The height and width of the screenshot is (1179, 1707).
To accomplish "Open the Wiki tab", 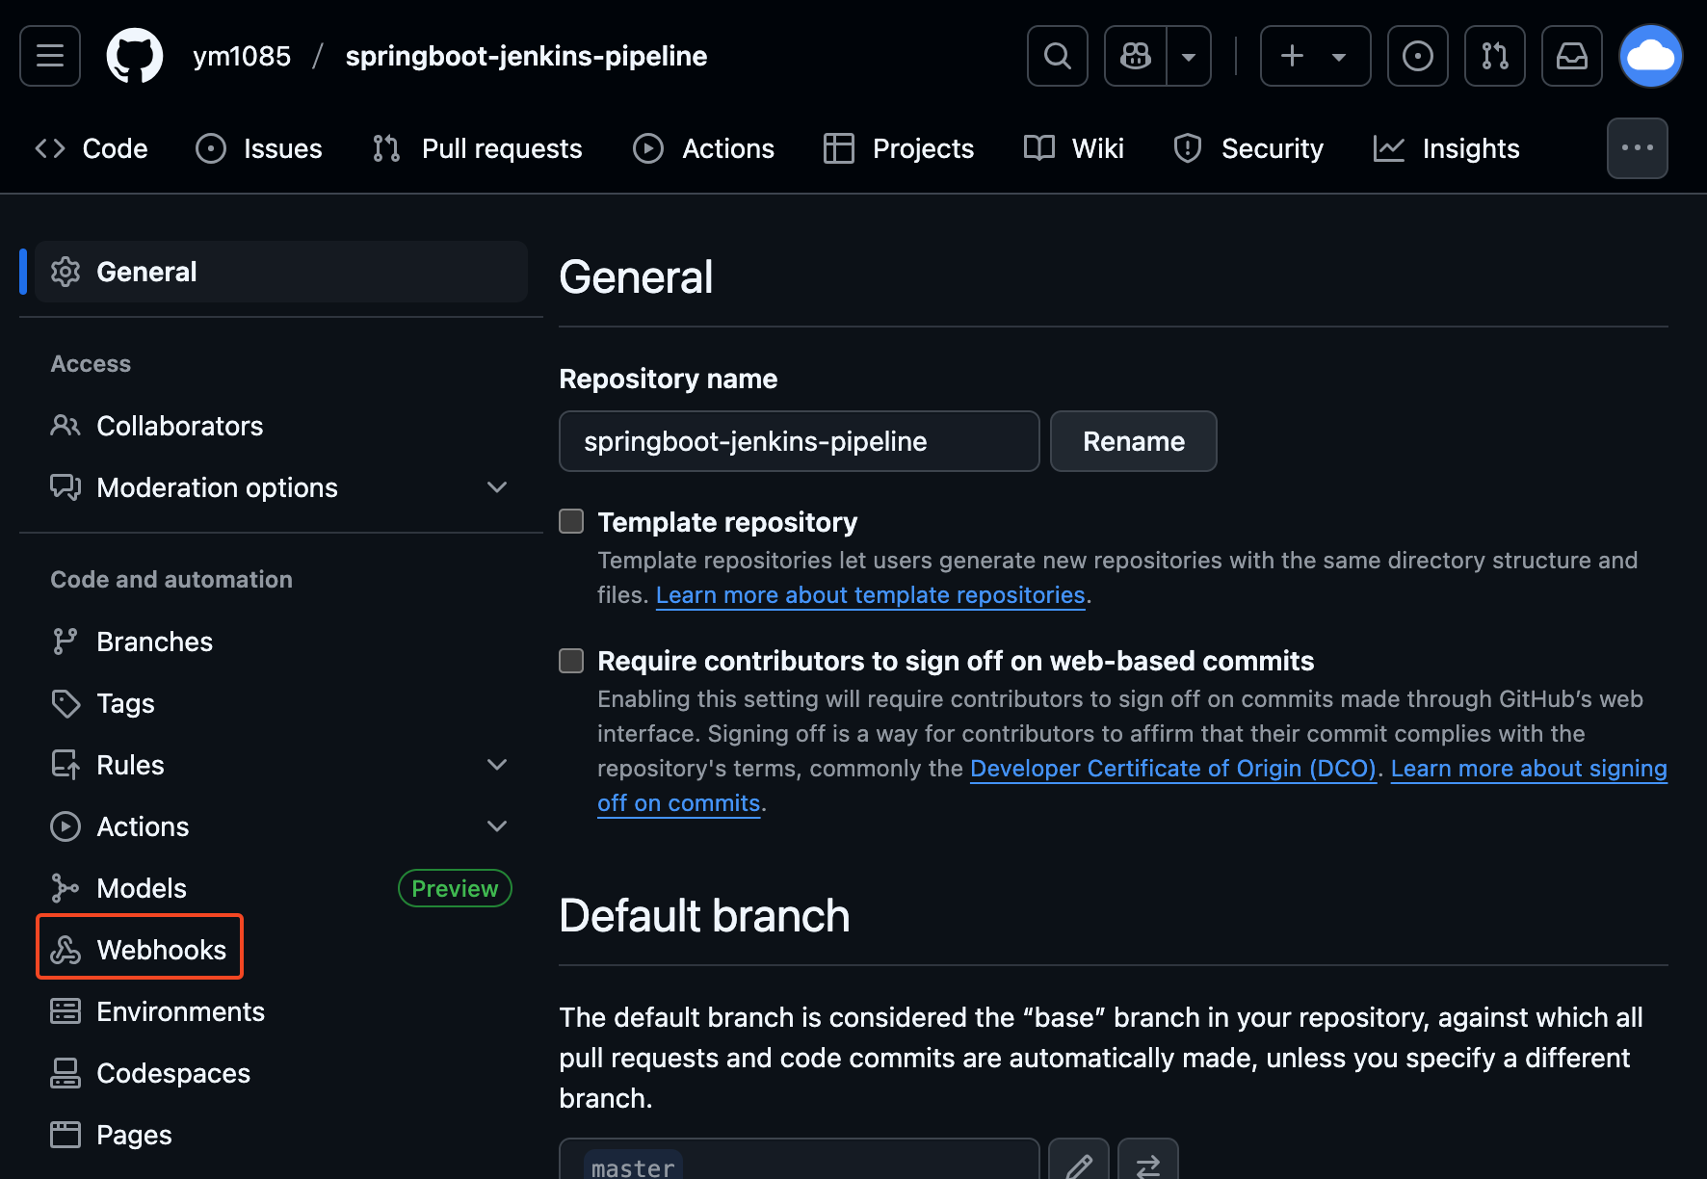I will click(x=1074, y=148).
